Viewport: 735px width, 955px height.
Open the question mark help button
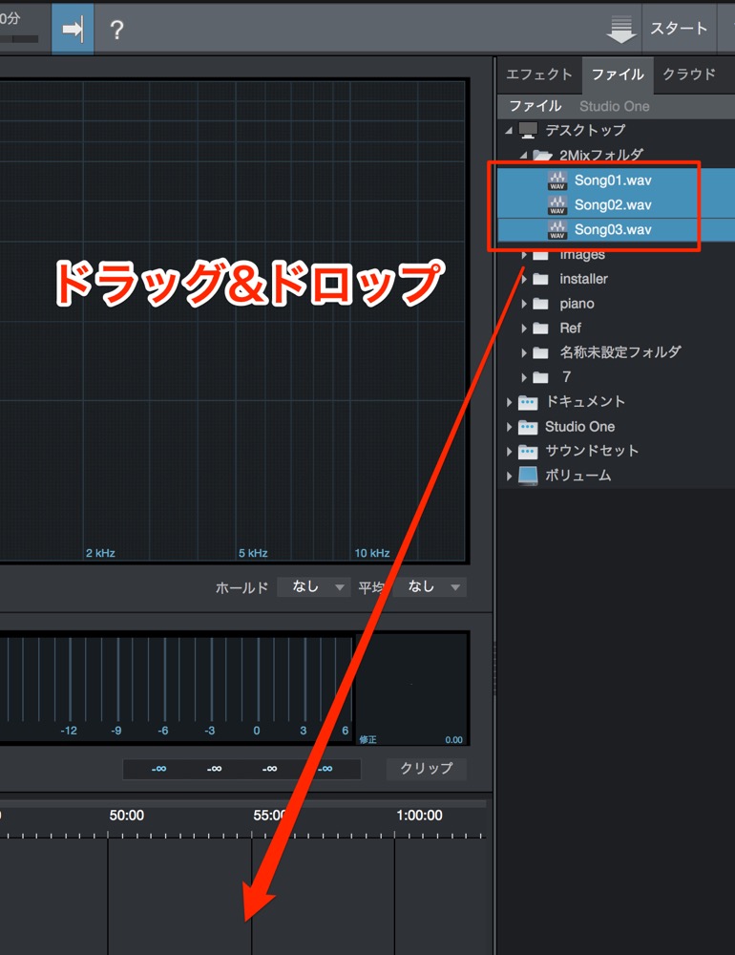point(116,30)
